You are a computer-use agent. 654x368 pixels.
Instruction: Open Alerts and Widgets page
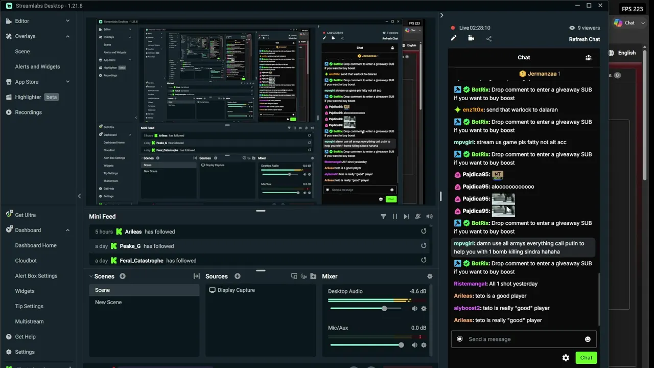[37, 66]
